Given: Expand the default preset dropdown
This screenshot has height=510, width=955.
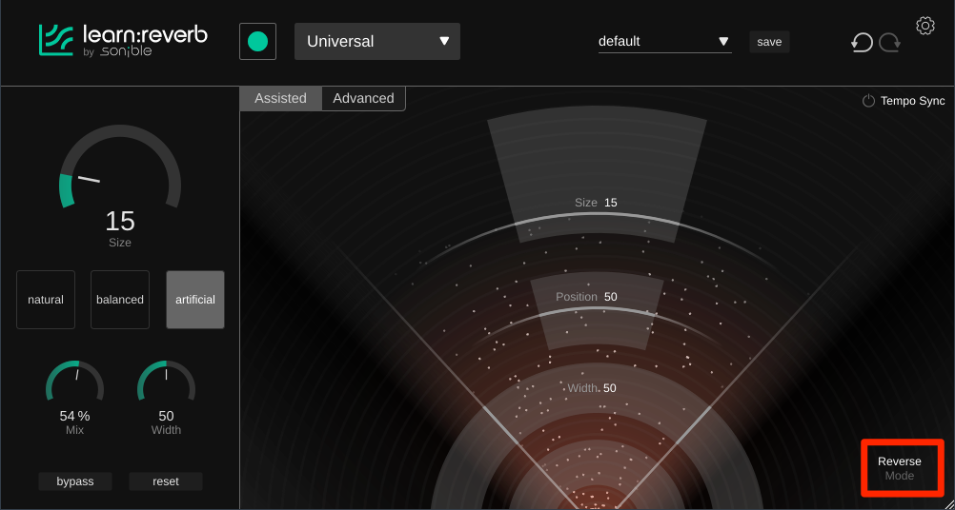Looking at the screenshot, I should (664, 42).
